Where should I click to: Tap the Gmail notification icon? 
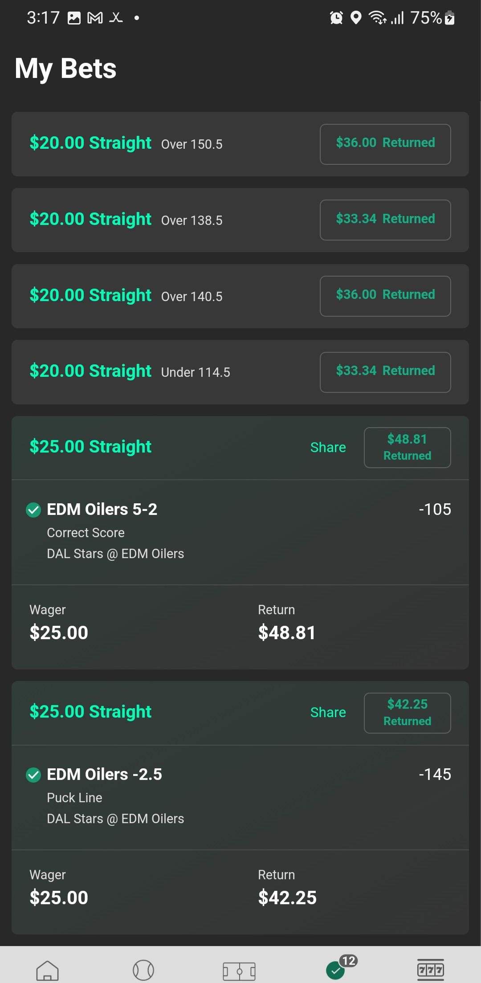[95, 18]
